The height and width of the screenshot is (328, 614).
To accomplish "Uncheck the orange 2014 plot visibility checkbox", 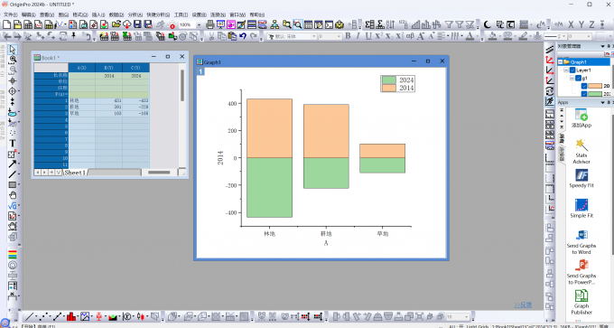I will (x=584, y=86).
